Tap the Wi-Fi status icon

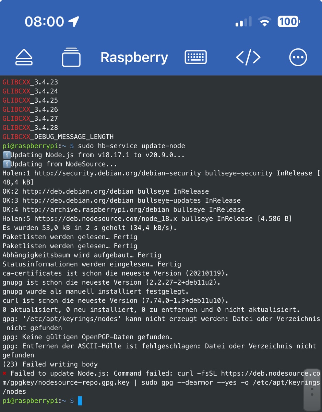click(264, 22)
